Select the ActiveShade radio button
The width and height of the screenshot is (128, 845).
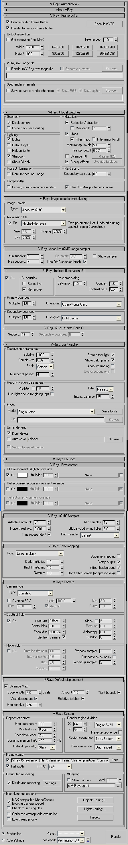coord(3,840)
